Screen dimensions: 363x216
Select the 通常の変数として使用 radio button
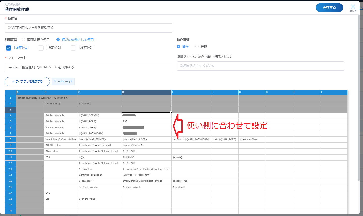[x=58, y=40]
